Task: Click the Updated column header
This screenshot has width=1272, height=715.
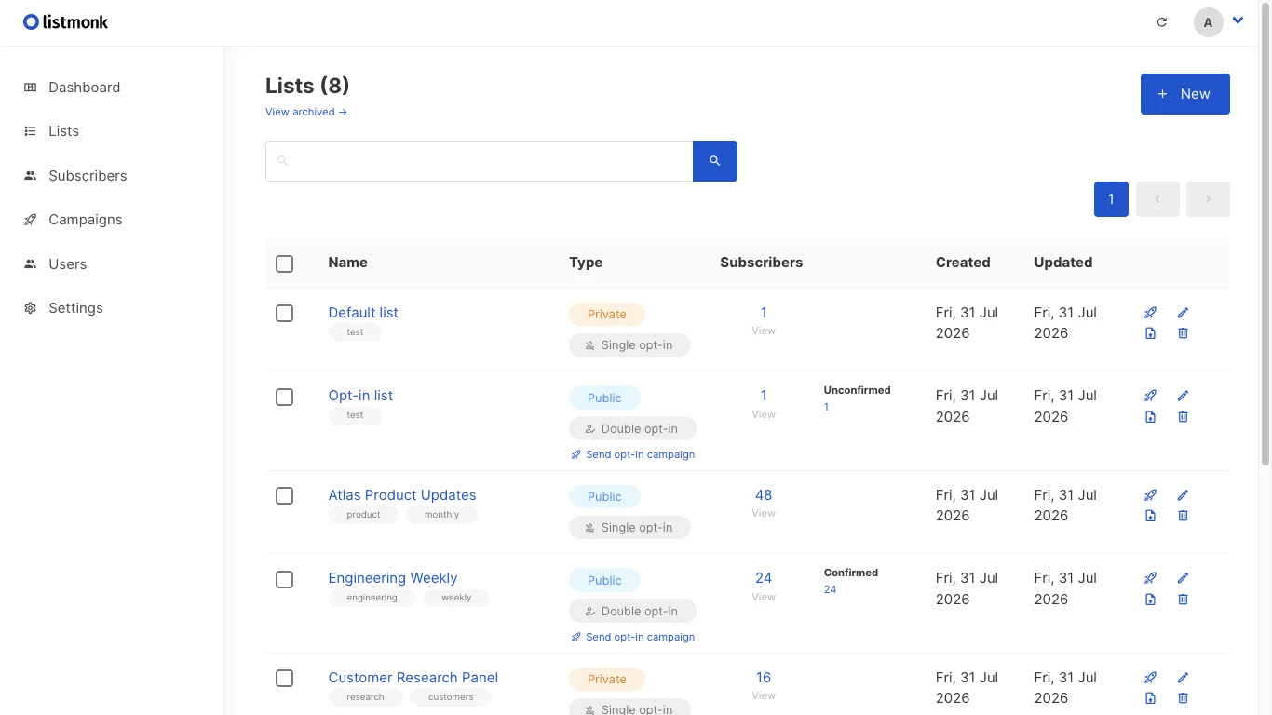Action: (x=1063, y=263)
